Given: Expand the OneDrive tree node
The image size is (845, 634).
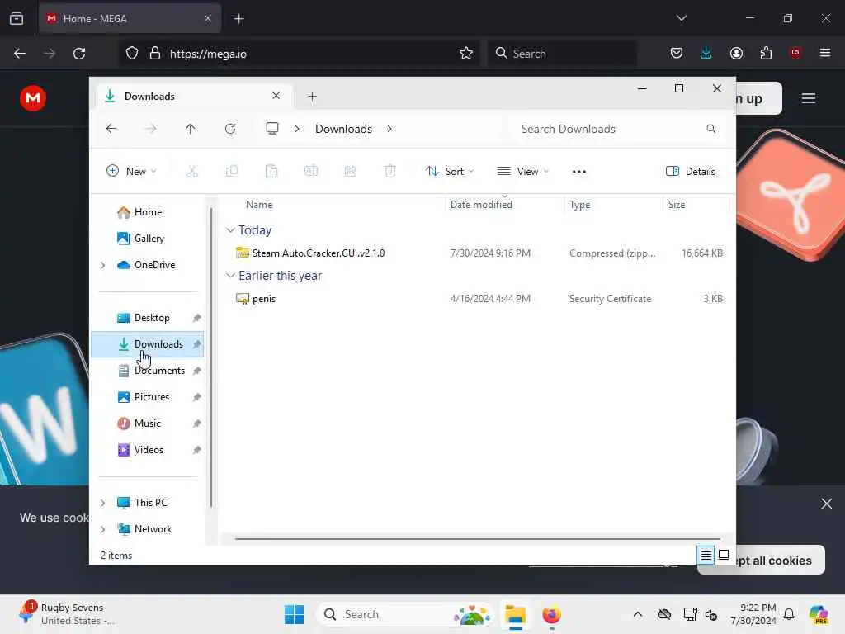Looking at the screenshot, I should click(103, 265).
